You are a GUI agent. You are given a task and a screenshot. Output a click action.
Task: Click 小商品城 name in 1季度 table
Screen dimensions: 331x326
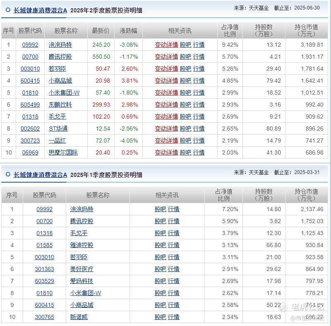(82, 305)
